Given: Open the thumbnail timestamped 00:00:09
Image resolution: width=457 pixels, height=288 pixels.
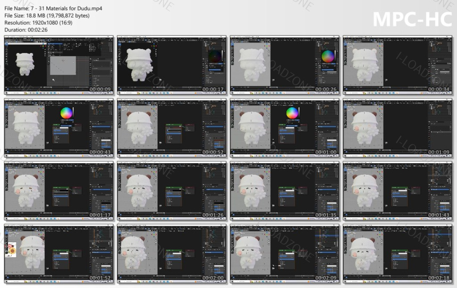Looking at the screenshot, I should tap(58, 65).
